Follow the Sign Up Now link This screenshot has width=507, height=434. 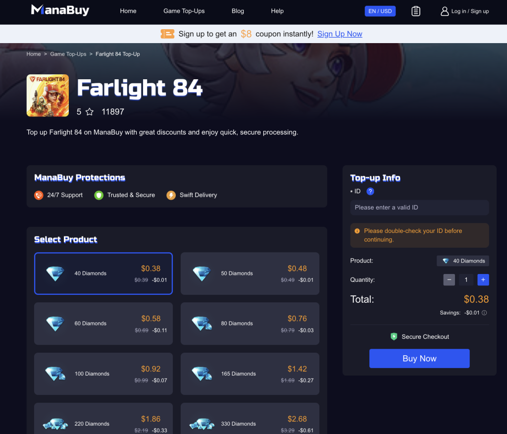340,34
